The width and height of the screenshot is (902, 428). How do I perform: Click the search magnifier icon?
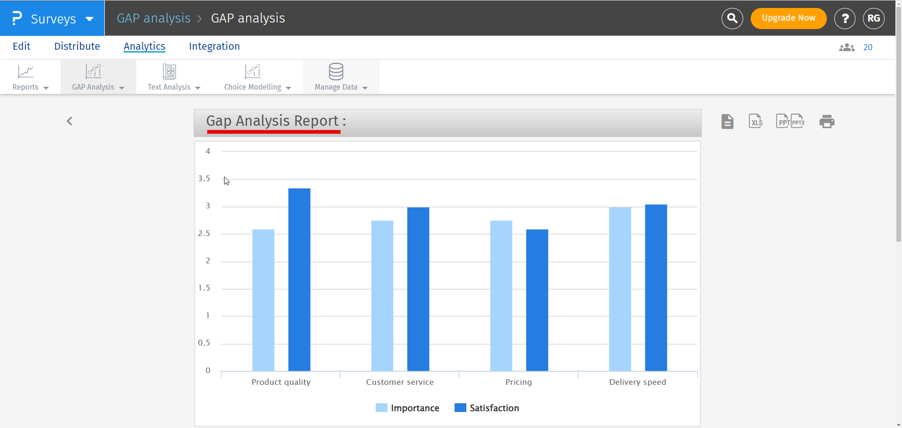(732, 18)
